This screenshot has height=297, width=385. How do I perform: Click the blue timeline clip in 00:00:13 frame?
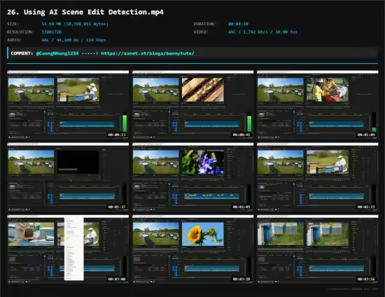tap(87, 124)
